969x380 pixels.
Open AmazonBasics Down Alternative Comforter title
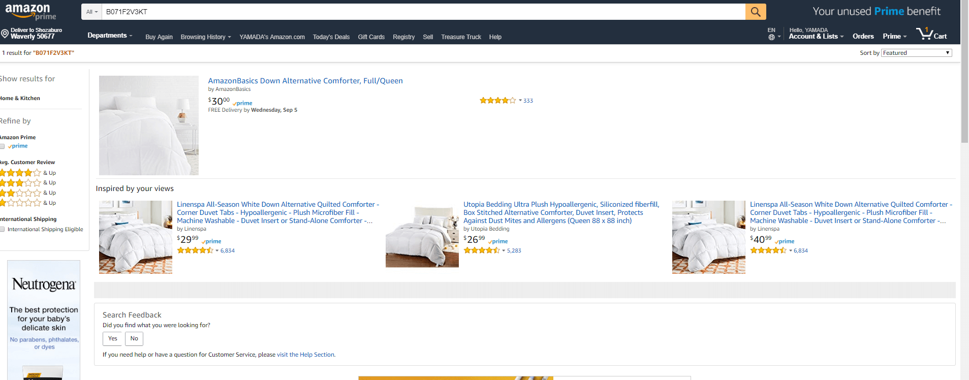[305, 81]
